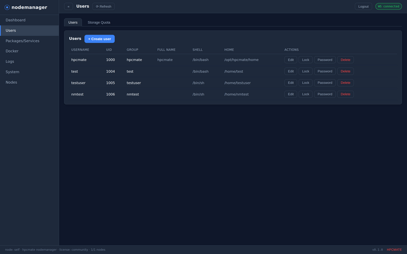Click UID value 1006

coord(110,94)
